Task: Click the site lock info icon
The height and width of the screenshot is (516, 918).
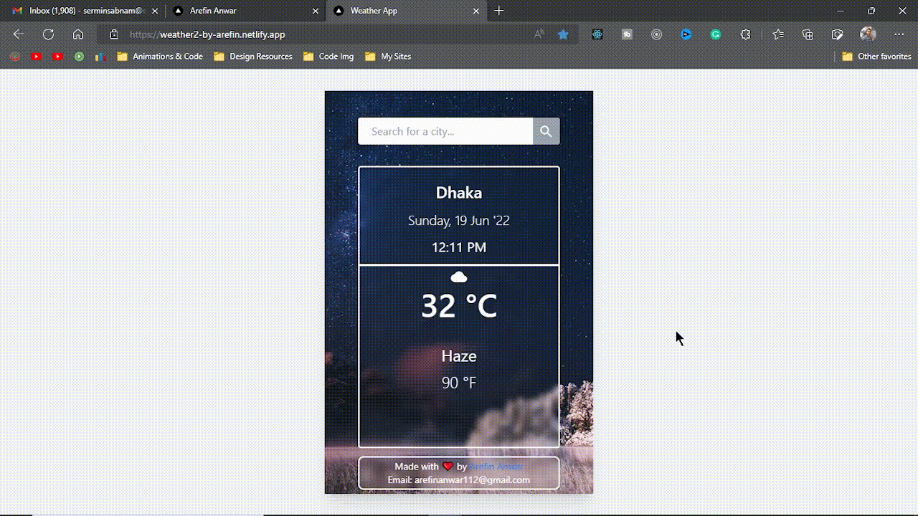Action: coord(114,34)
